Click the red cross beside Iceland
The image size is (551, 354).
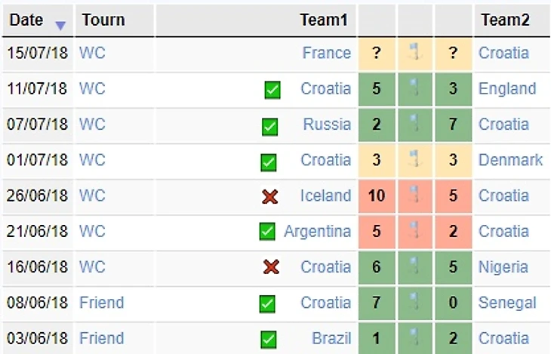(269, 197)
